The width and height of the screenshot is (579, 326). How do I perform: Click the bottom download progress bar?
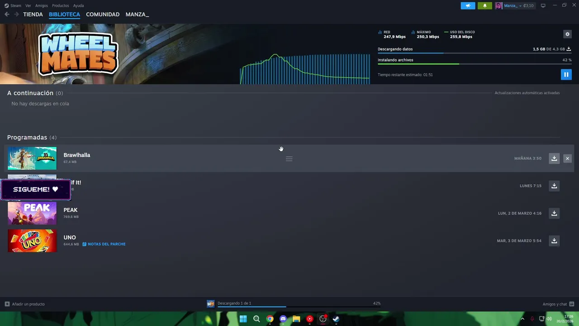point(299,307)
